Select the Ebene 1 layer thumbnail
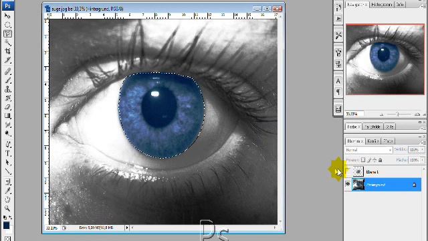This screenshot has width=428, height=241. coord(358,171)
